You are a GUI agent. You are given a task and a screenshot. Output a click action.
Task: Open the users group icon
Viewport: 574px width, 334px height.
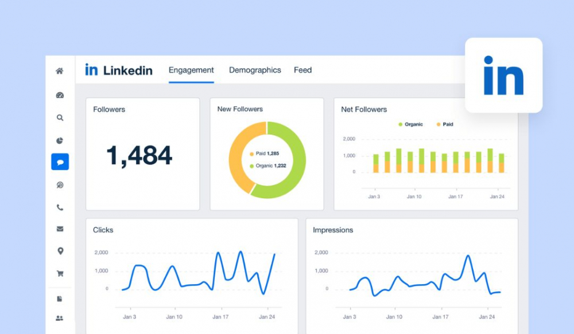click(59, 319)
